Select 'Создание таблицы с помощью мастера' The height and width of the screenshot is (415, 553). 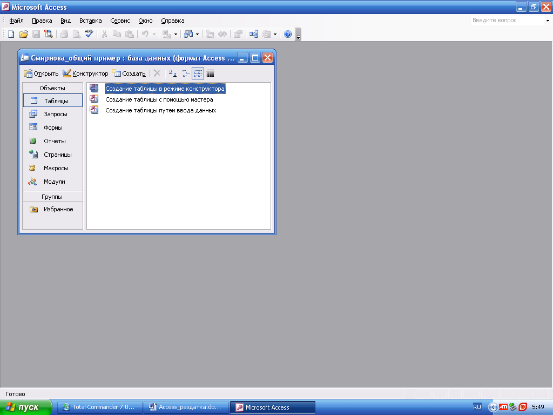159,99
